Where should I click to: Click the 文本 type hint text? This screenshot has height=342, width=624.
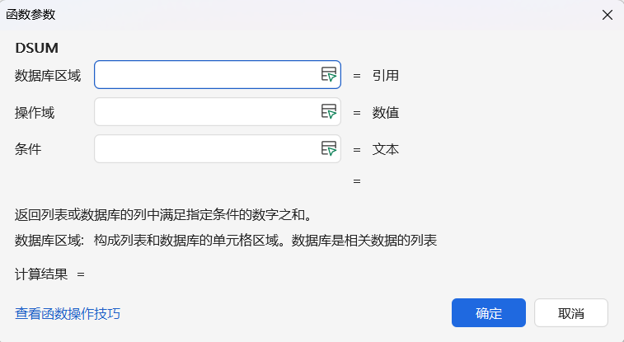coord(386,149)
